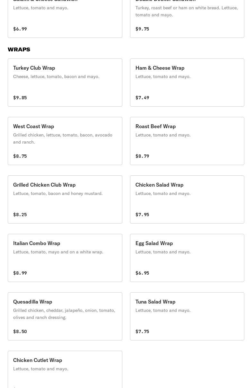
Task: Select Grilled Chicken Club Wrap
Action: click(x=65, y=199)
